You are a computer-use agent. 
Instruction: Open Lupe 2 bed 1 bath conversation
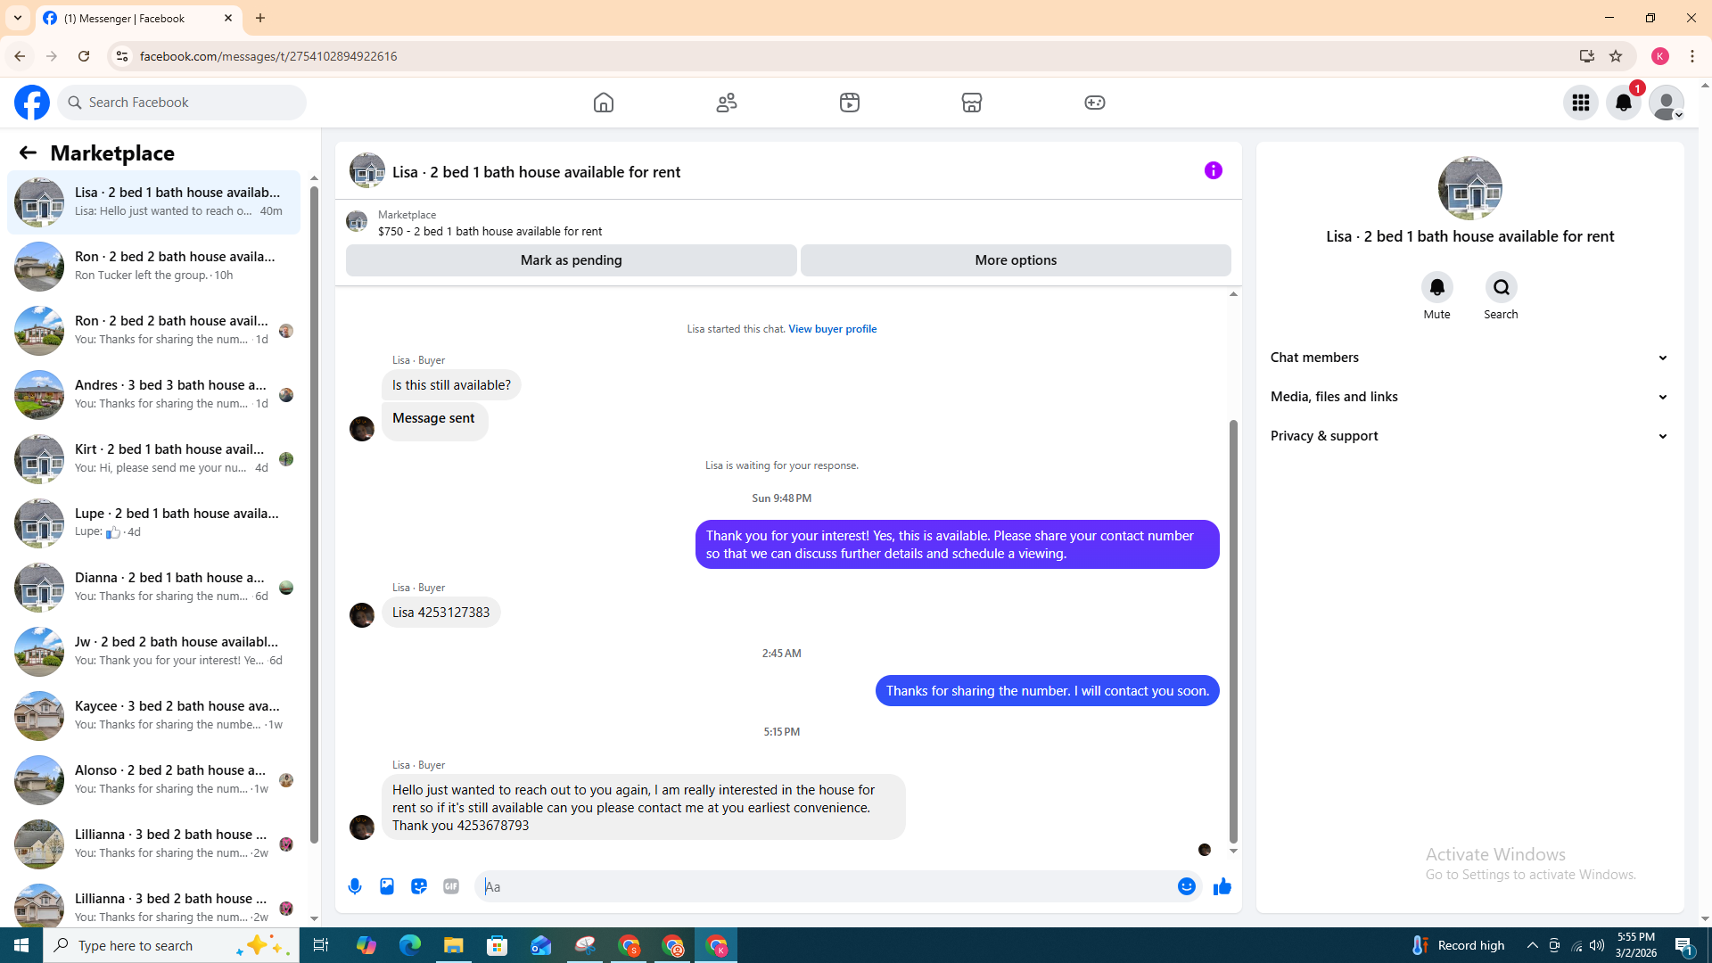(x=153, y=523)
